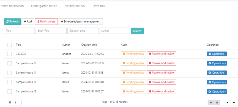The width and height of the screenshot is (238, 107).
Task: Click the Search button
Action: (137, 31)
